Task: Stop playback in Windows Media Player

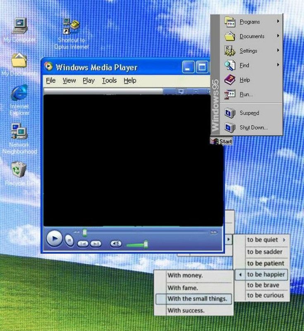Action: (x=69, y=241)
